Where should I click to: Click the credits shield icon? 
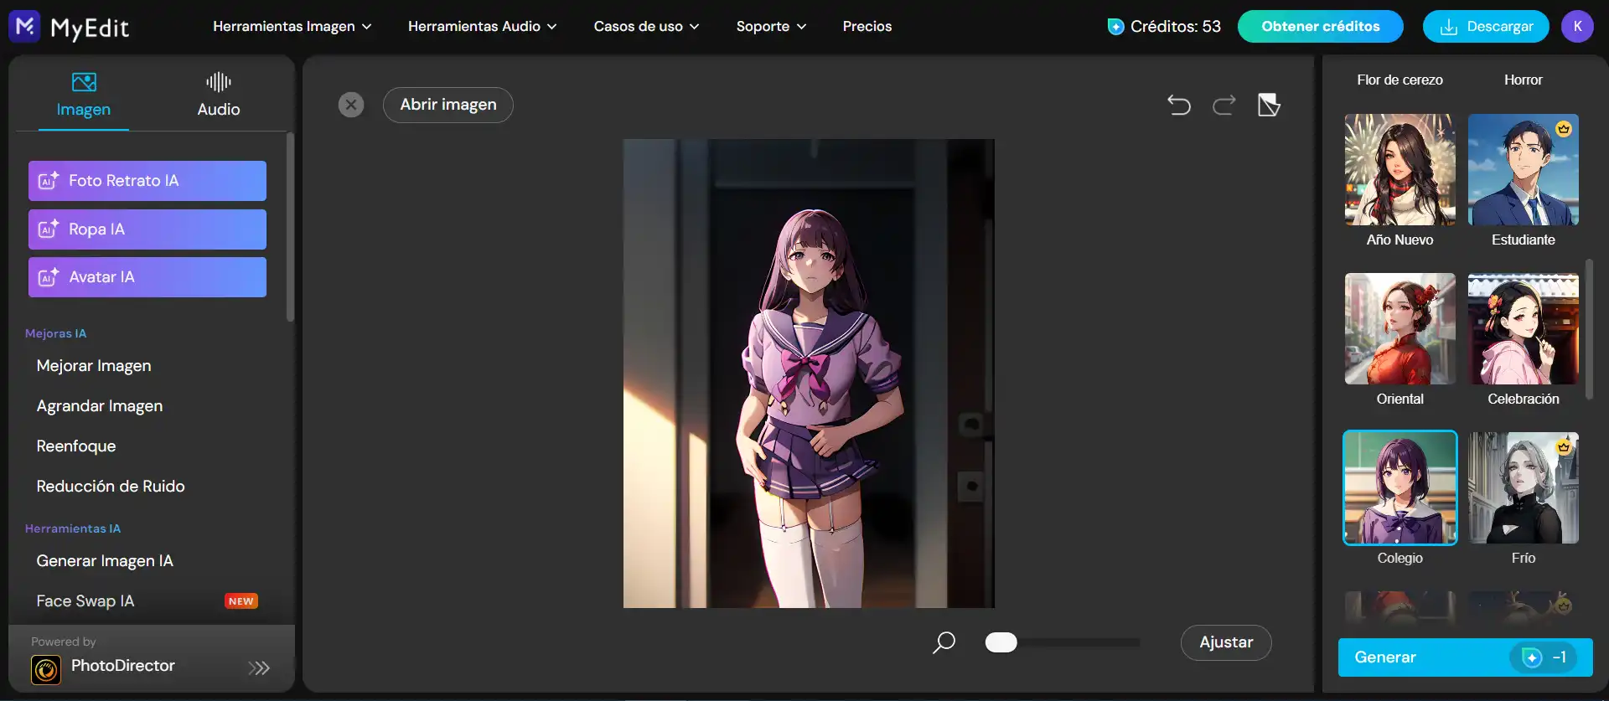pyautogui.click(x=1115, y=27)
